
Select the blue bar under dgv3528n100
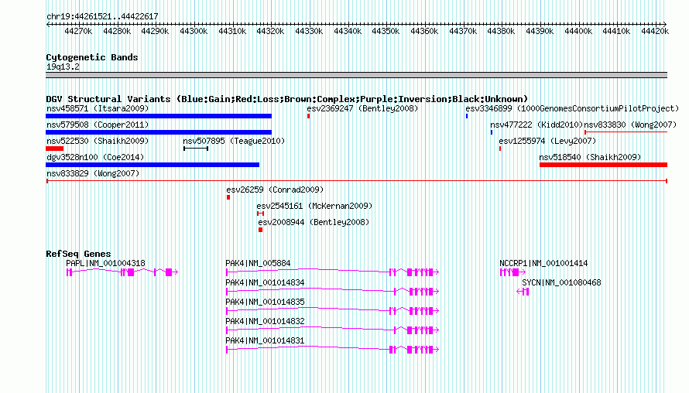pos(153,165)
